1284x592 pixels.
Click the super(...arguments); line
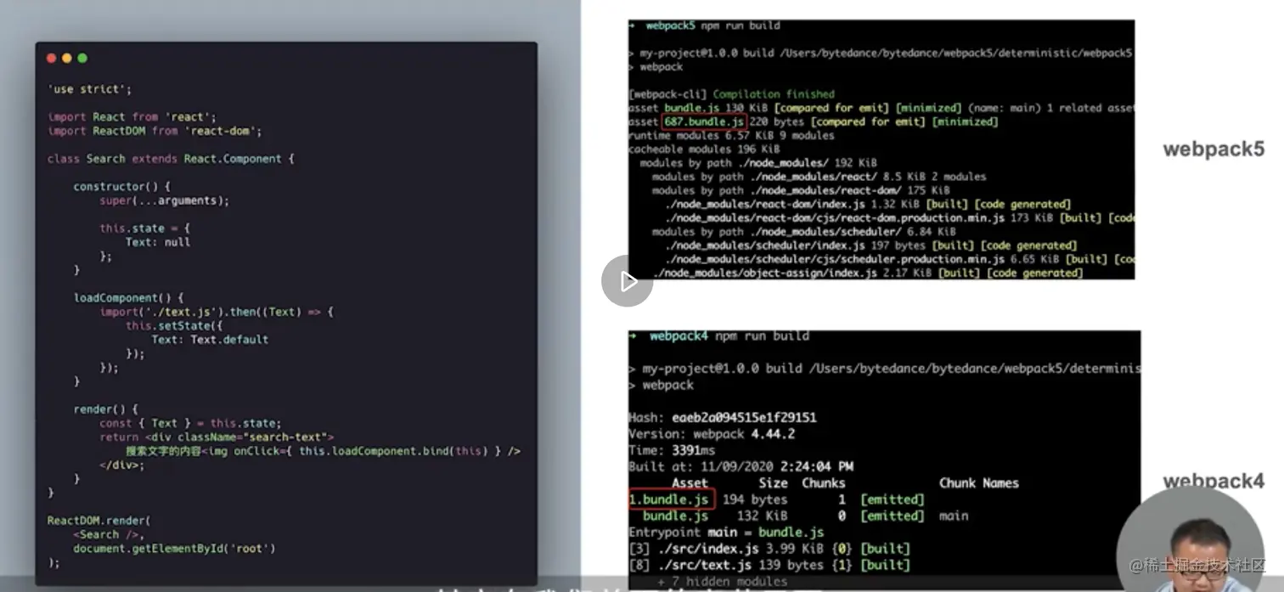[x=165, y=200]
